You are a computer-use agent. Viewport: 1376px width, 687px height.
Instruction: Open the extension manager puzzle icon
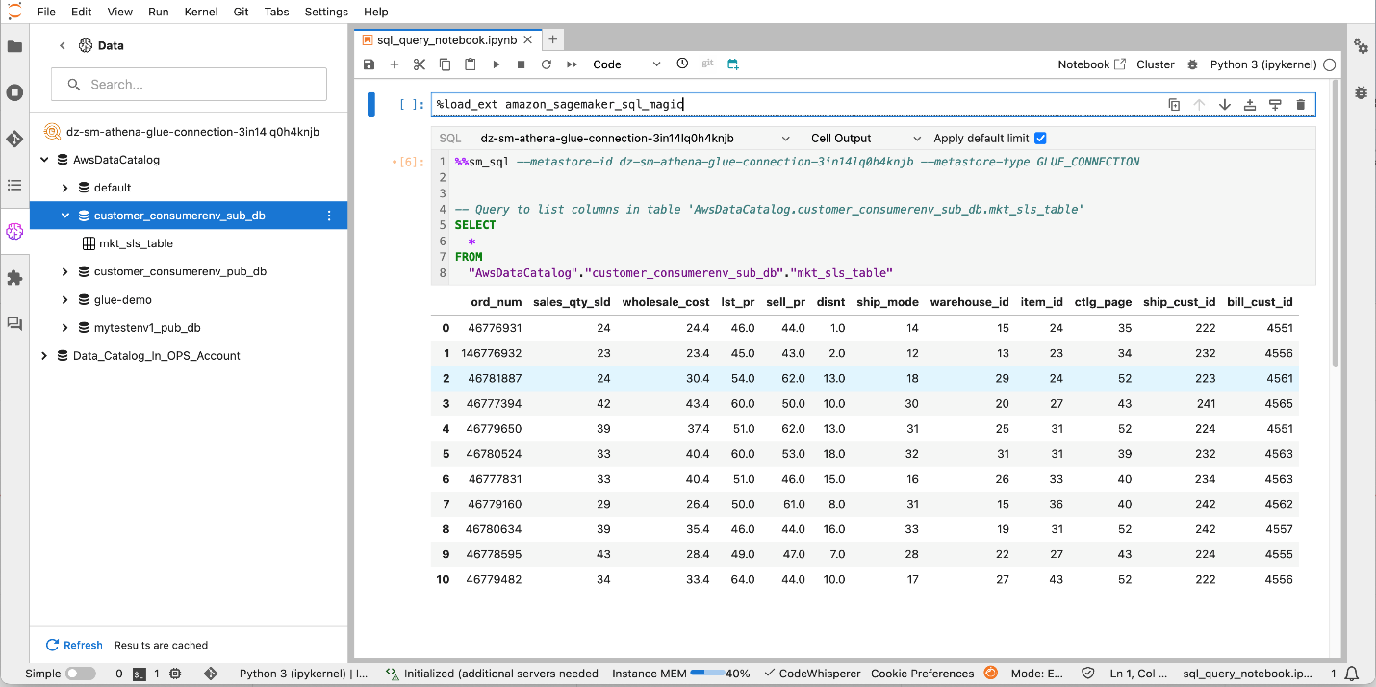click(14, 277)
